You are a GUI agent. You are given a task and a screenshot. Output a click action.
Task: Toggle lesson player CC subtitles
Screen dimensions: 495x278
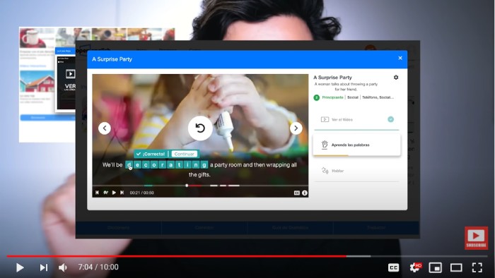[297, 193]
